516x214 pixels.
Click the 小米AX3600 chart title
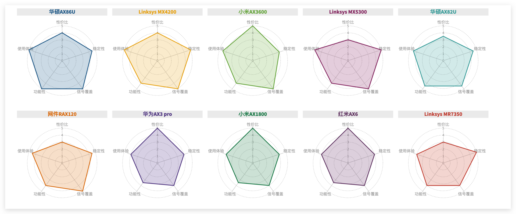coord(253,12)
